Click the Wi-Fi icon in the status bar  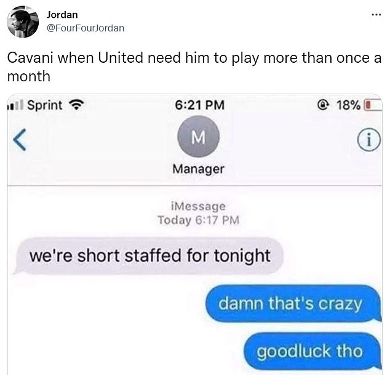(x=76, y=105)
